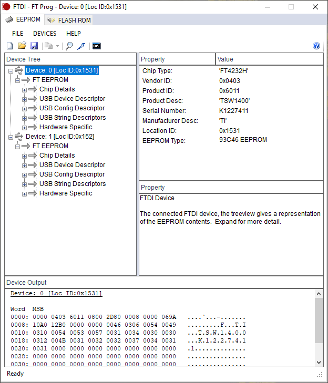Click the Device Output scroll down arrow

point(319,363)
